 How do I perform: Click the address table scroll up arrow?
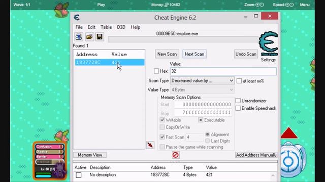tap(273, 175)
